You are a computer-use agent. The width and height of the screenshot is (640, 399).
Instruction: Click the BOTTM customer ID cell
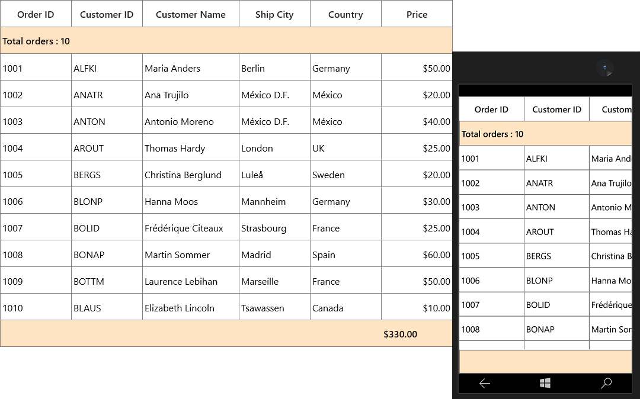(x=107, y=281)
